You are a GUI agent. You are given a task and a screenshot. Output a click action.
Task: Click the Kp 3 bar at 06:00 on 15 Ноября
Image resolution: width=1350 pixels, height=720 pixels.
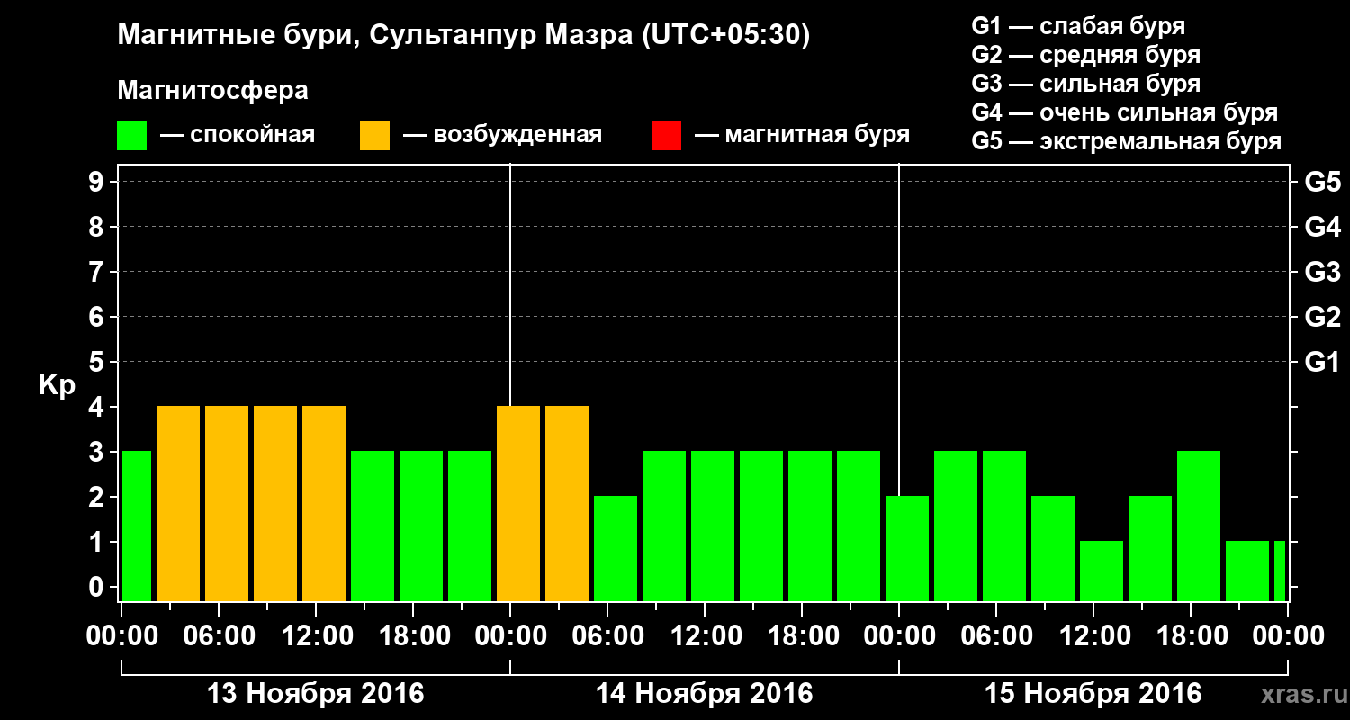(1004, 526)
